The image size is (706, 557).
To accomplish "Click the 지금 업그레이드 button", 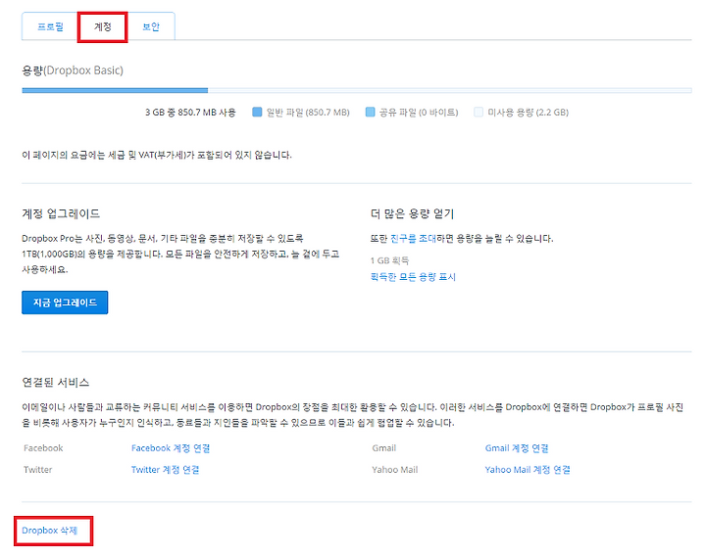I will 65,302.
